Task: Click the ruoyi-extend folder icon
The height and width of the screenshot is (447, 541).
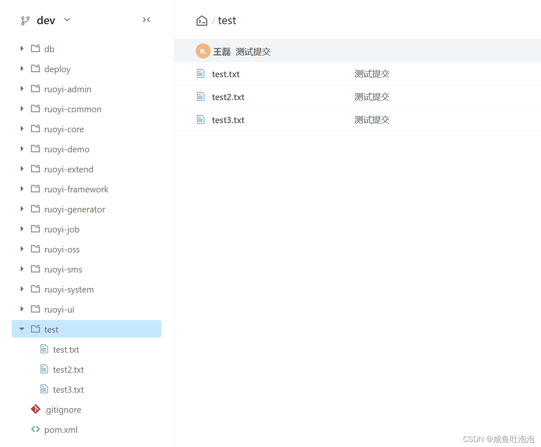Action: coord(35,169)
